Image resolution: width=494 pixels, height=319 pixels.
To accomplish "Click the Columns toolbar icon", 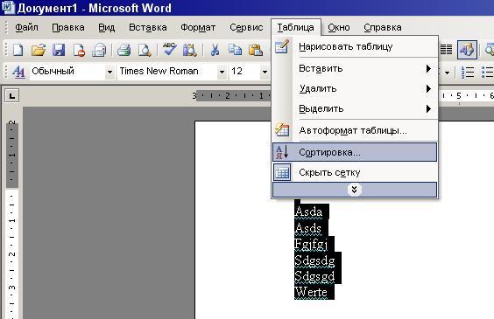I will click(x=446, y=49).
